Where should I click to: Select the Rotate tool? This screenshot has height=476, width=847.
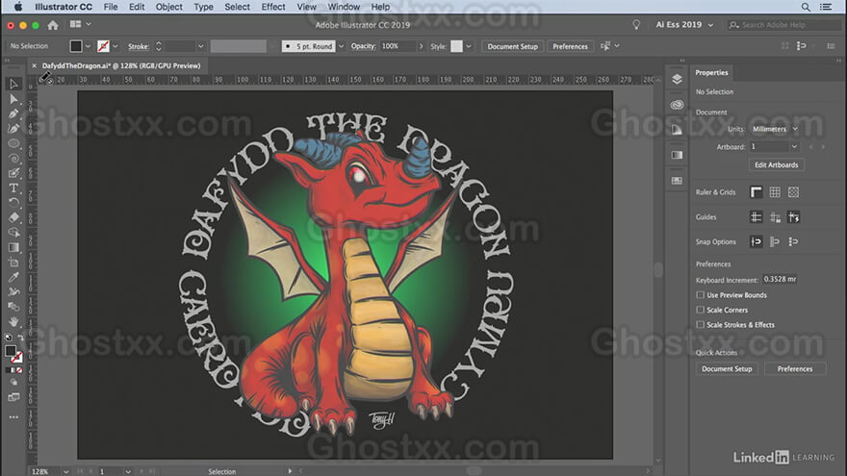click(x=13, y=202)
